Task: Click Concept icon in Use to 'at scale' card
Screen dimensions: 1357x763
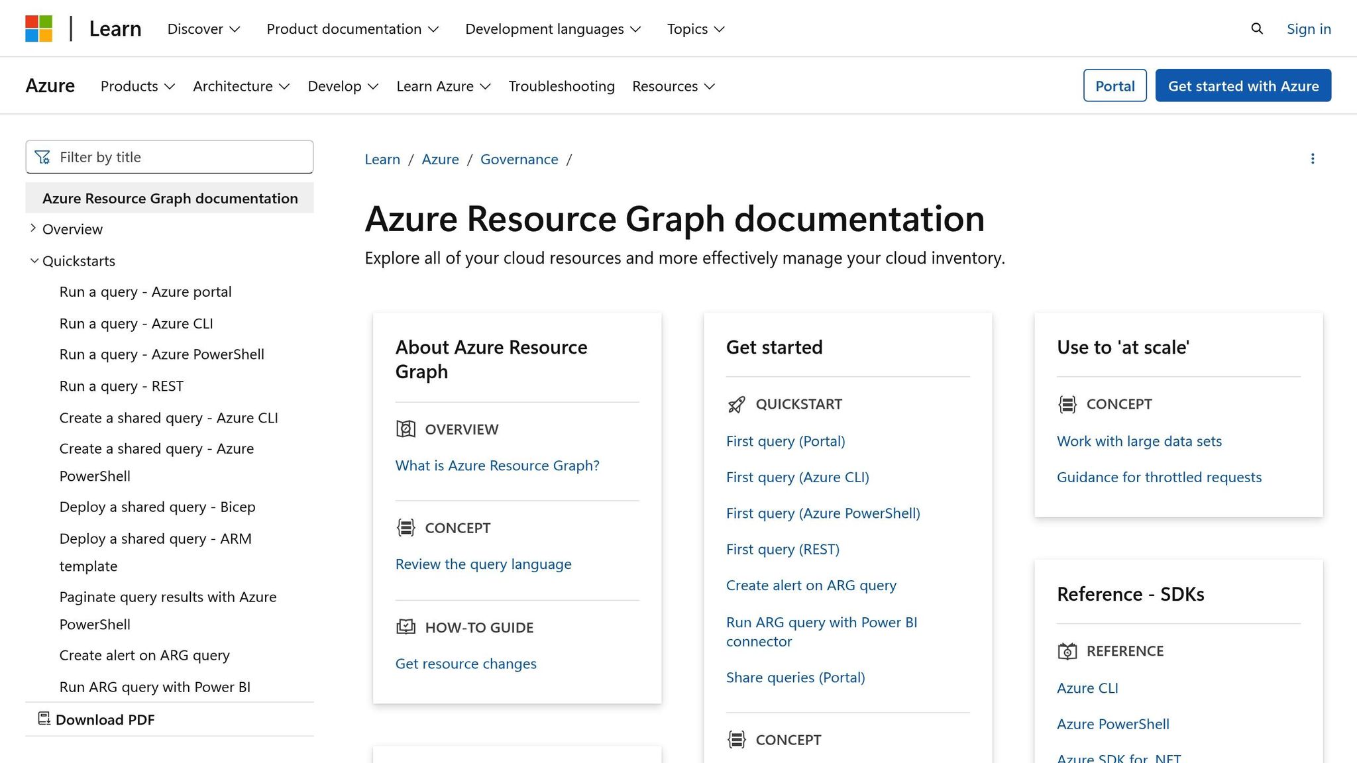Action: 1067,404
